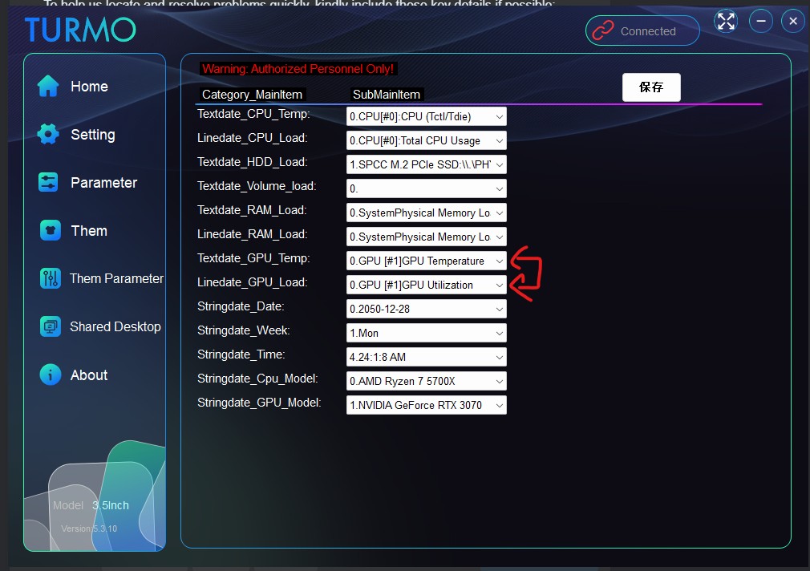Click the About info icon
The height and width of the screenshot is (571, 810).
pos(50,375)
